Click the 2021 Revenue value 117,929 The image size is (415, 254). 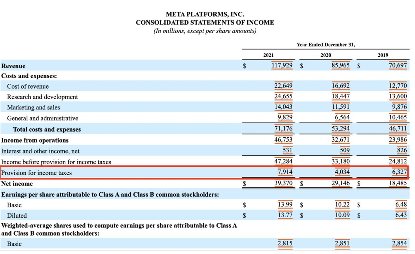point(282,65)
